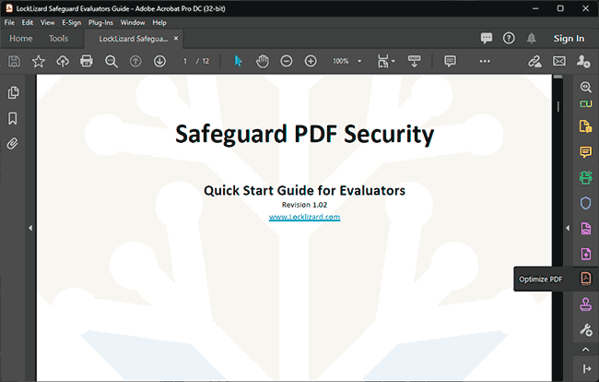Open the attachments paperclip panel
599x382 pixels.
pos(13,144)
